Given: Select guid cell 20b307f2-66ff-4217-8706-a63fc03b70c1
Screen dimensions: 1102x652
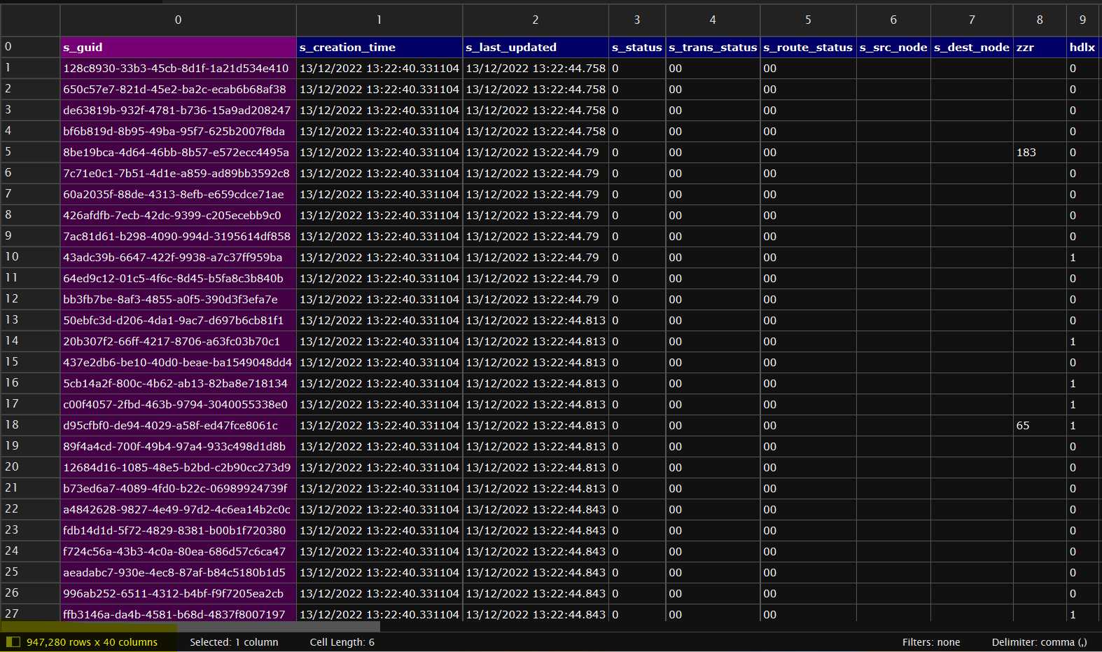Looking at the screenshot, I should [x=178, y=341].
